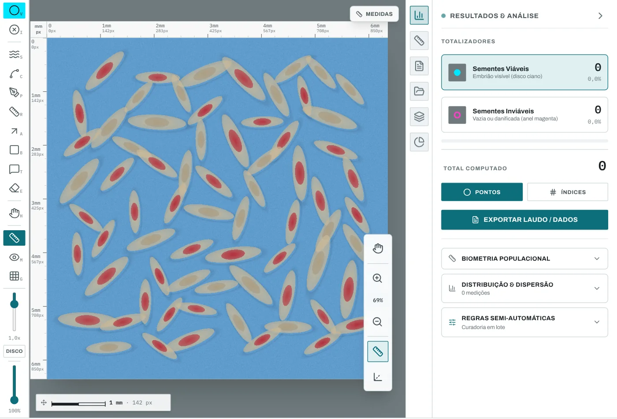Switch to the Índices tab
The height and width of the screenshot is (419, 617).
click(568, 192)
